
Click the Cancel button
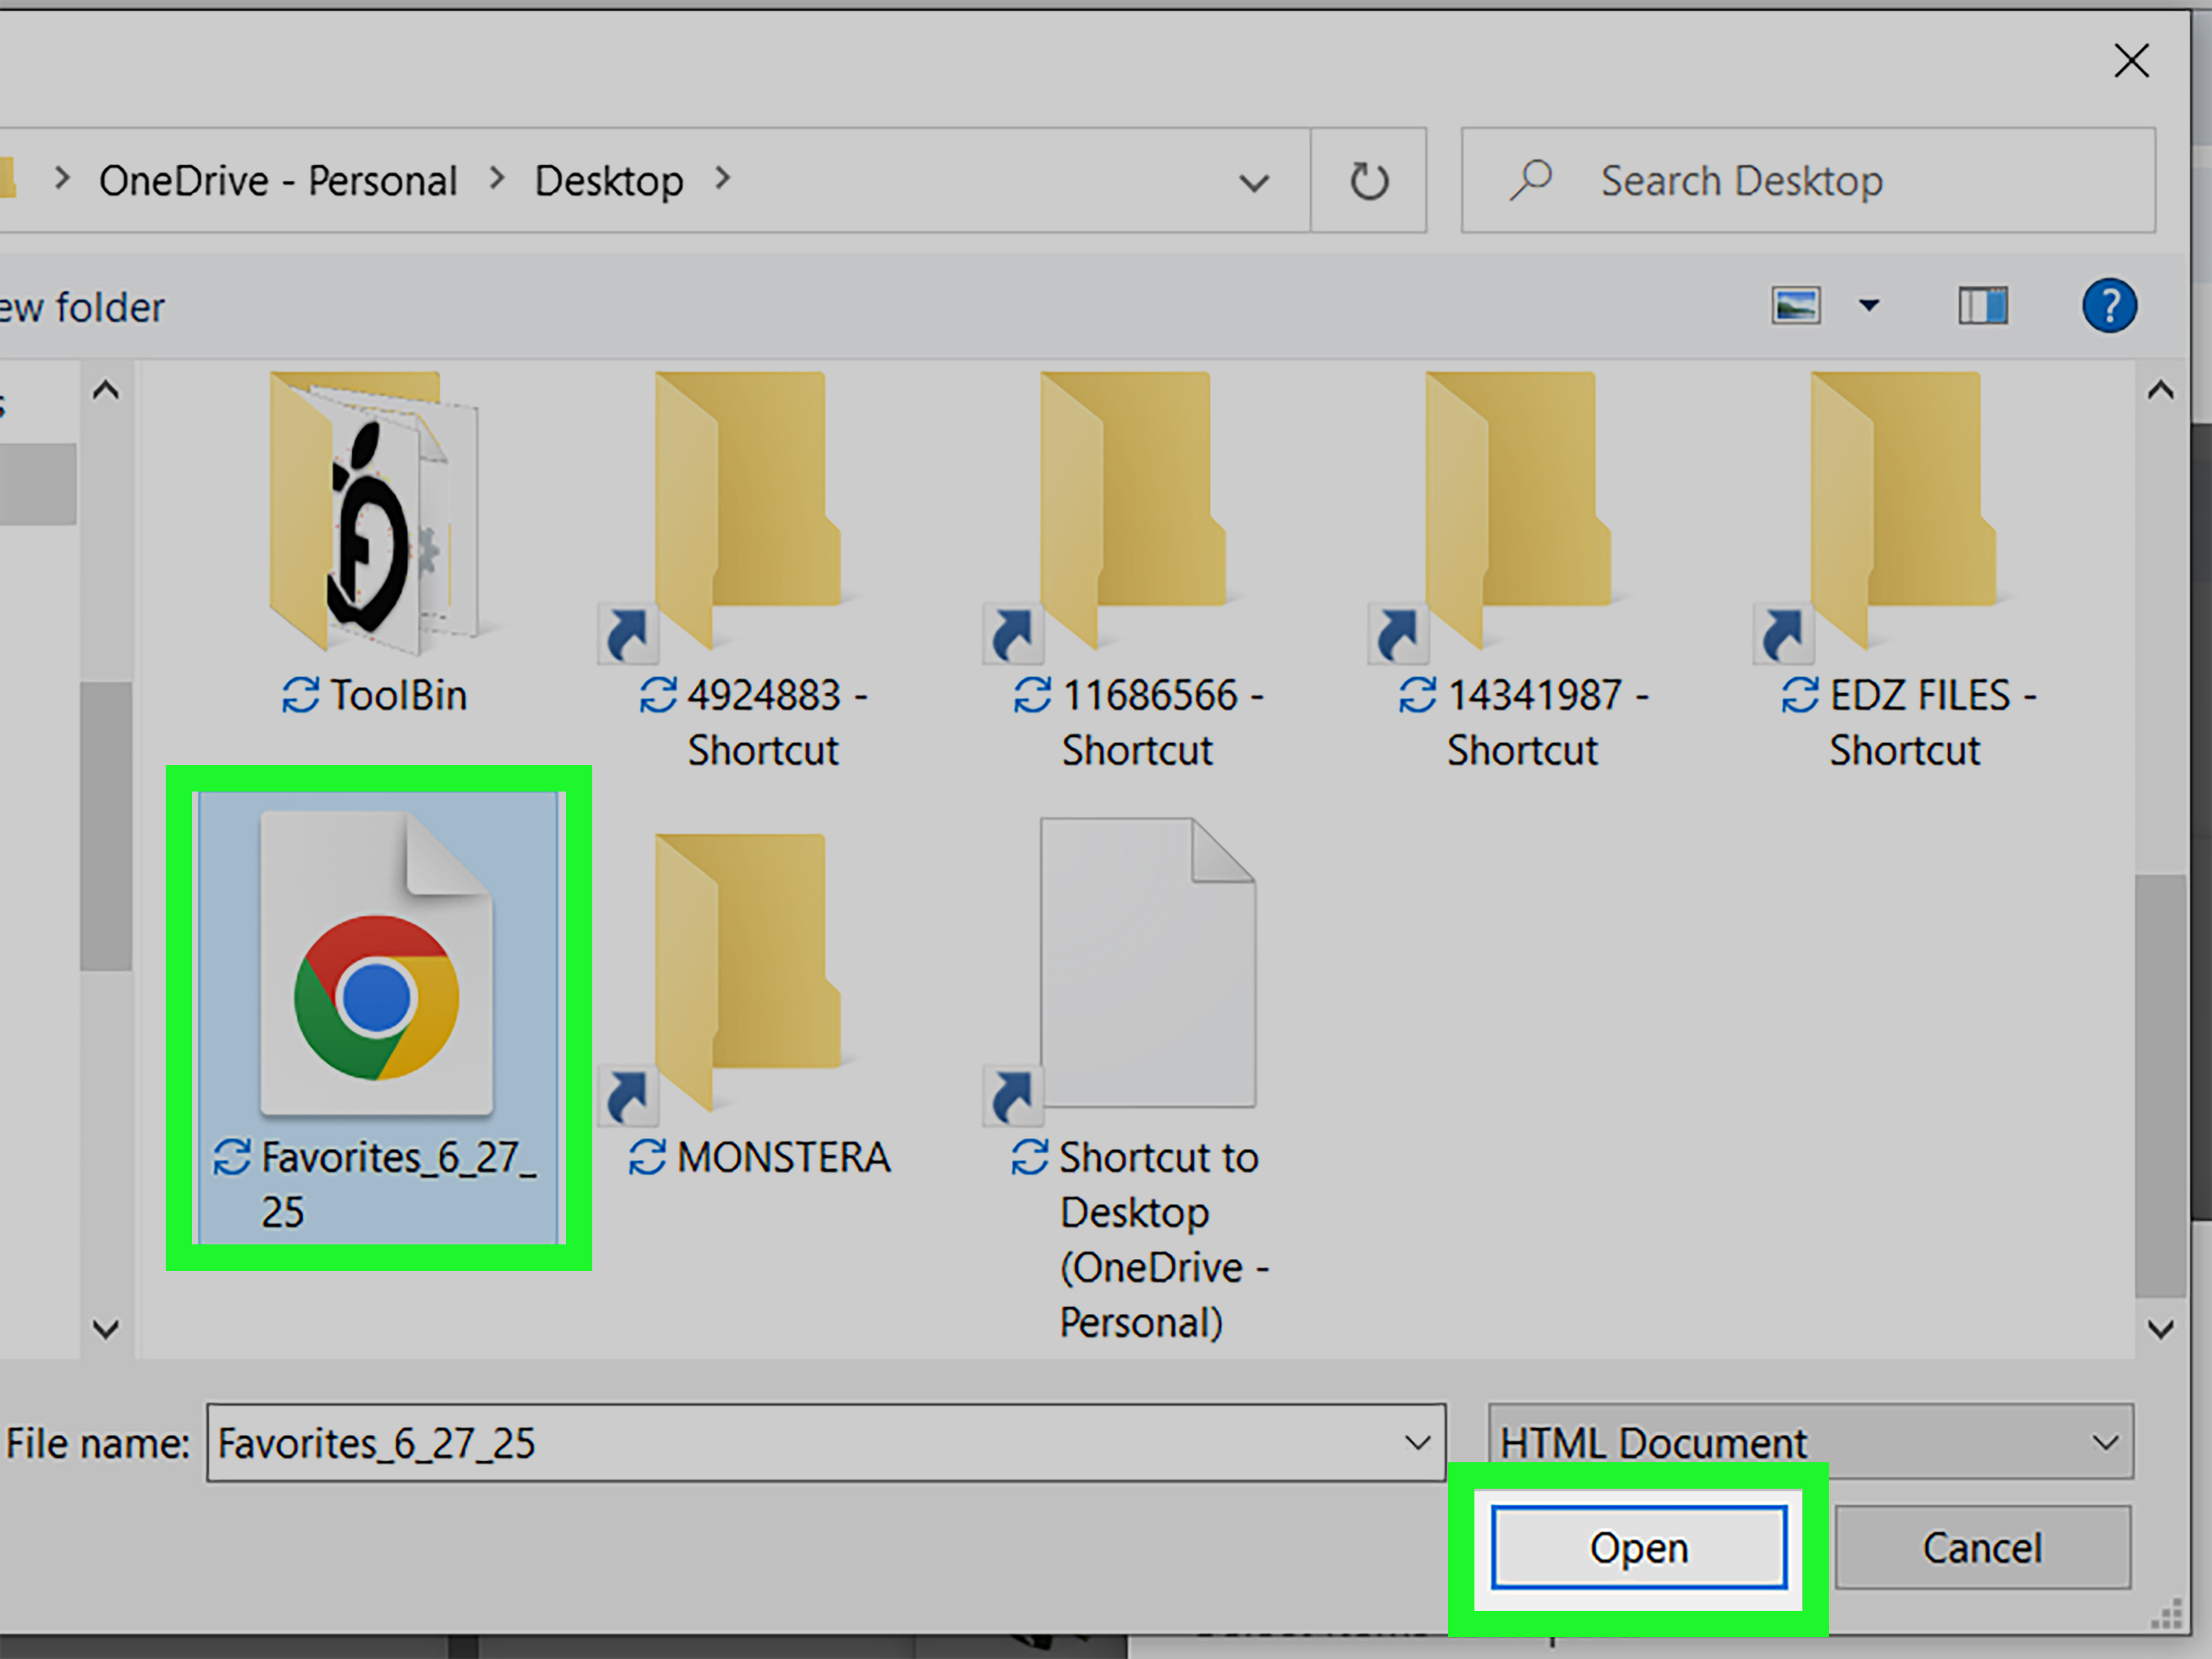click(1981, 1546)
